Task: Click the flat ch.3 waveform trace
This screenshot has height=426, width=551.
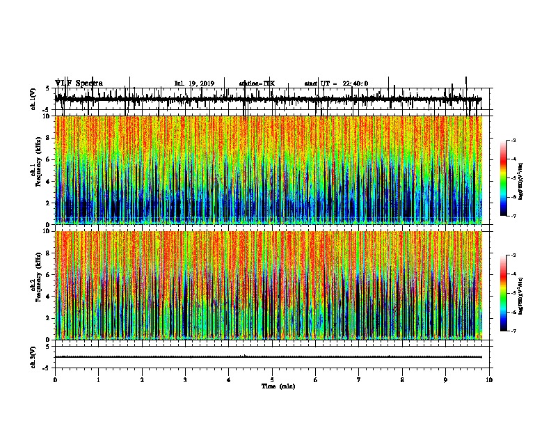Action: click(x=268, y=357)
